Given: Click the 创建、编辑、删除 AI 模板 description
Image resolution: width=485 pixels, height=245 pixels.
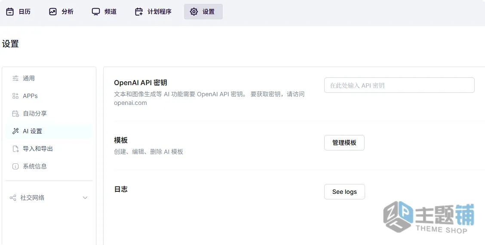Looking at the screenshot, I should point(148,152).
